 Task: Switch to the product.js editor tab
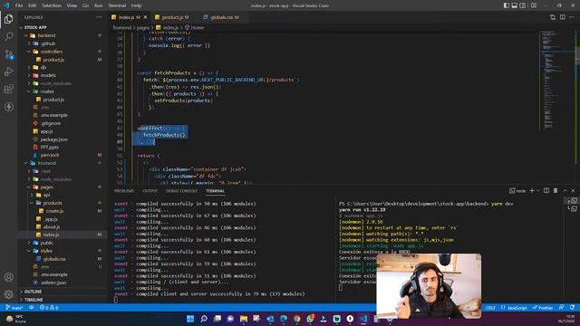coord(172,17)
